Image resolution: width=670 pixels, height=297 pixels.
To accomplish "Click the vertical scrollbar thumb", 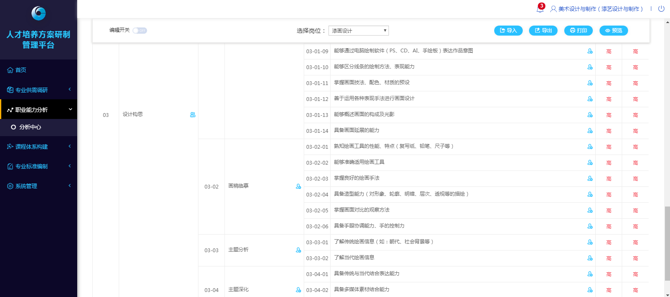I will pyautogui.click(x=667, y=243).
